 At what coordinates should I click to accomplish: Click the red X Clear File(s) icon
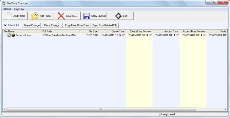click(x=61, y=16)
